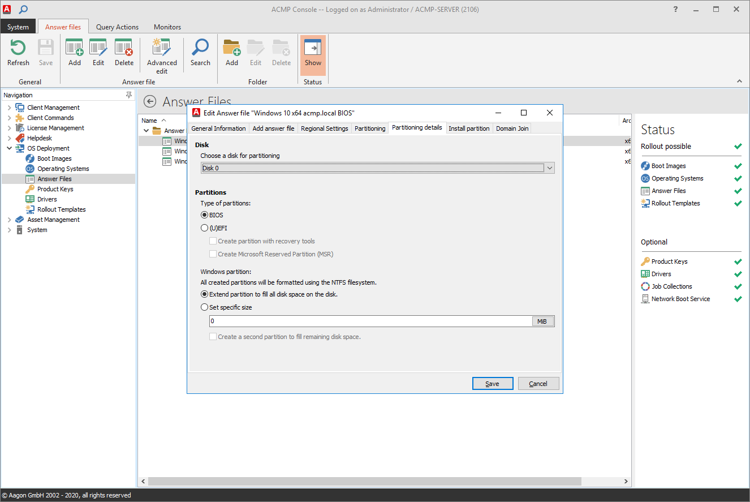Check Create a second partition option

point(213,337)
